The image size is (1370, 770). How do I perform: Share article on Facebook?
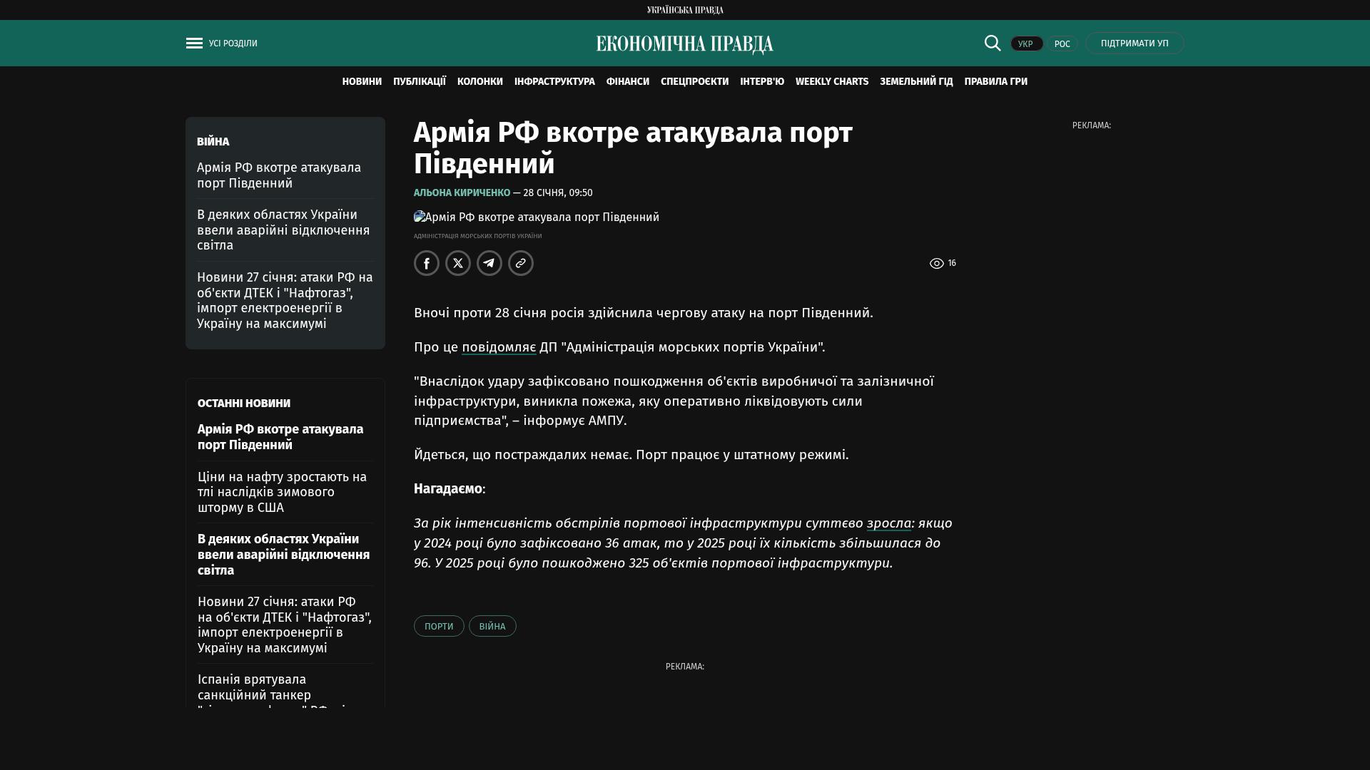(427, 263)
